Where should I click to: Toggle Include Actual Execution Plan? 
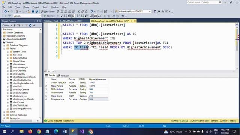tap(78, 16)
